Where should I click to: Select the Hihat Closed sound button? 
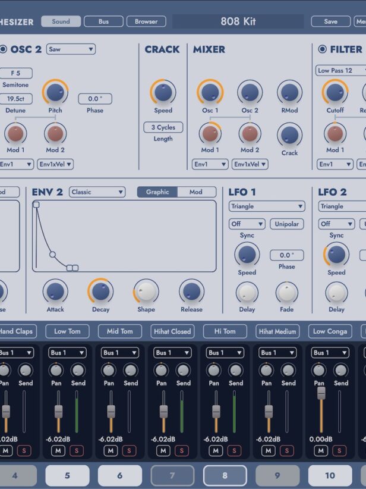pyautogui.click(x=172, y=331)
